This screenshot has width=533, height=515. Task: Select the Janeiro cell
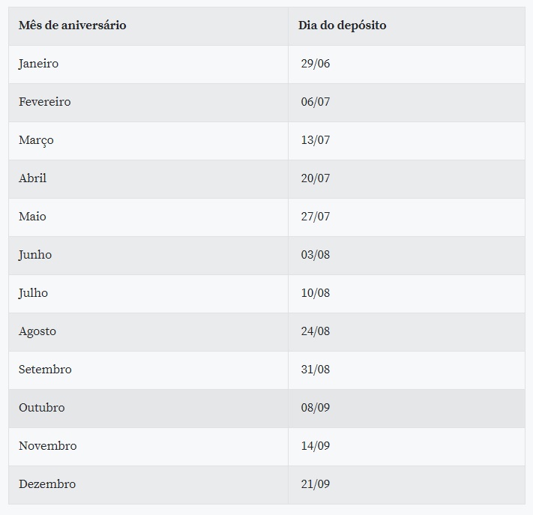tap(39, 64)
